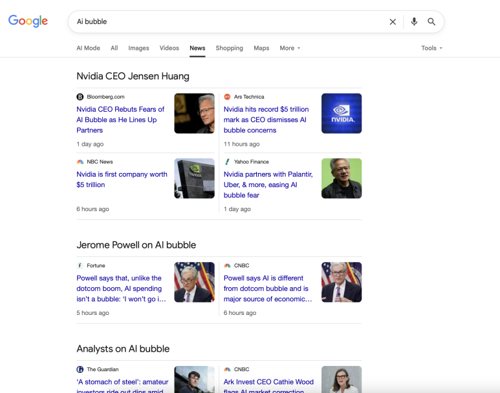Open CNBC 'Powell says AI is different' article
500x393 pixels.
click(x=268, y=288)
